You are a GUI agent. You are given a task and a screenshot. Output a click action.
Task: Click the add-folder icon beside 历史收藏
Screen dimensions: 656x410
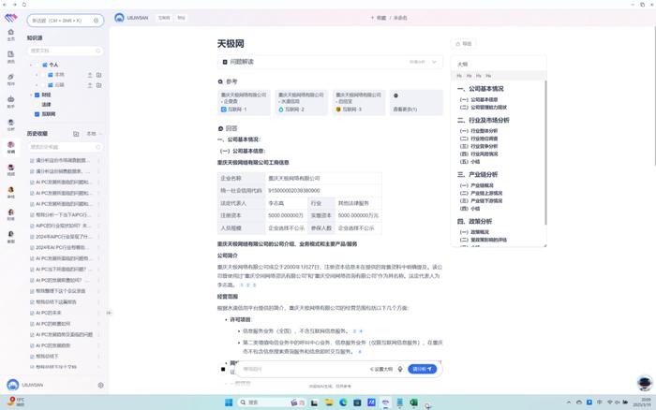(76, 134)
